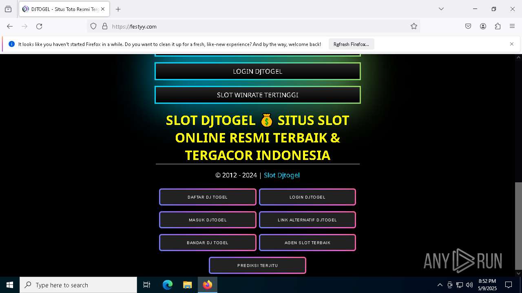522x293 pixels.
Task: Open the extensions puzzle icon
Action: coord(498,26)
